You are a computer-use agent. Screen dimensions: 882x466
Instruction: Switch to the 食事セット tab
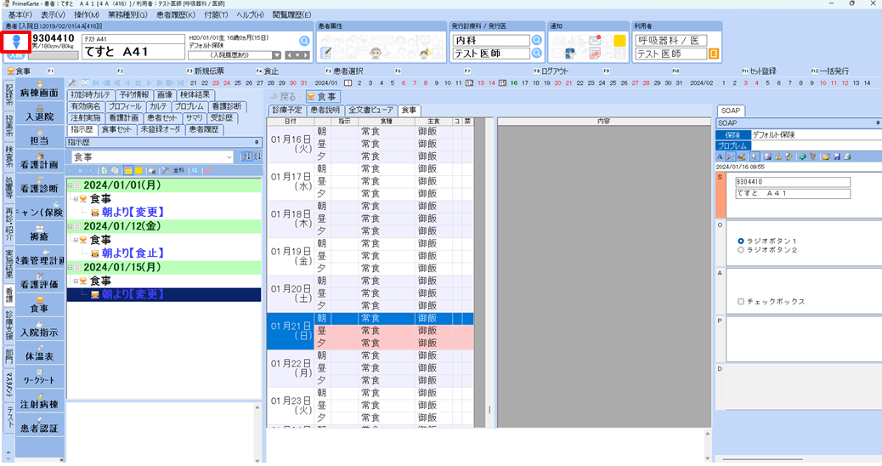(x=116, y=129)
